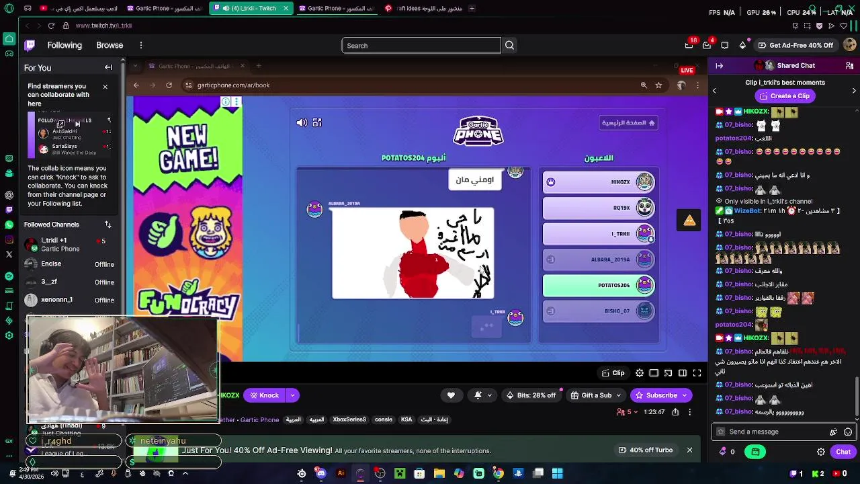
Task: Open new browser tab plus button
Action: point(472,8)
